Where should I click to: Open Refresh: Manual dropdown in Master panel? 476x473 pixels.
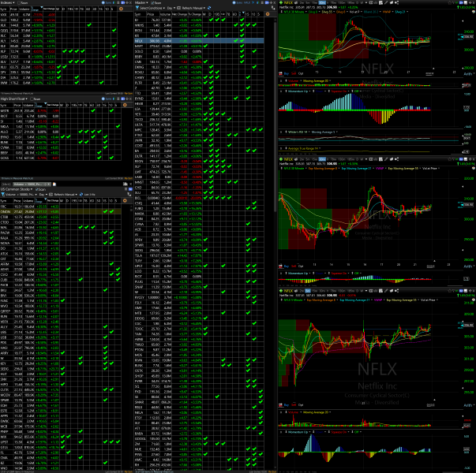(x=194, y=8)
